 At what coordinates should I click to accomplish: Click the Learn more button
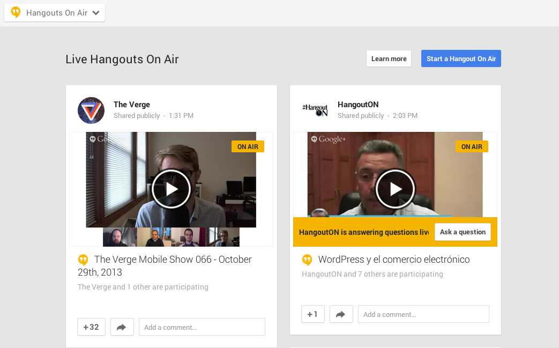pos(389,58)
